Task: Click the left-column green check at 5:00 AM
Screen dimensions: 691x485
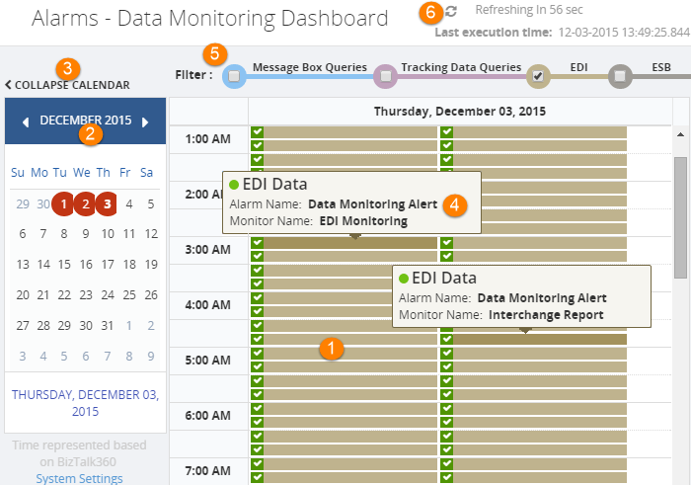Action: (258, 354)
